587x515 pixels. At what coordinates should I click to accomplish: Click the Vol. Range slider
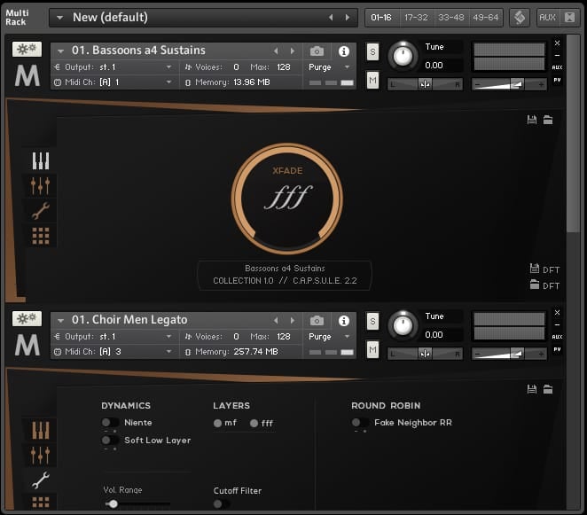[113, 503]
